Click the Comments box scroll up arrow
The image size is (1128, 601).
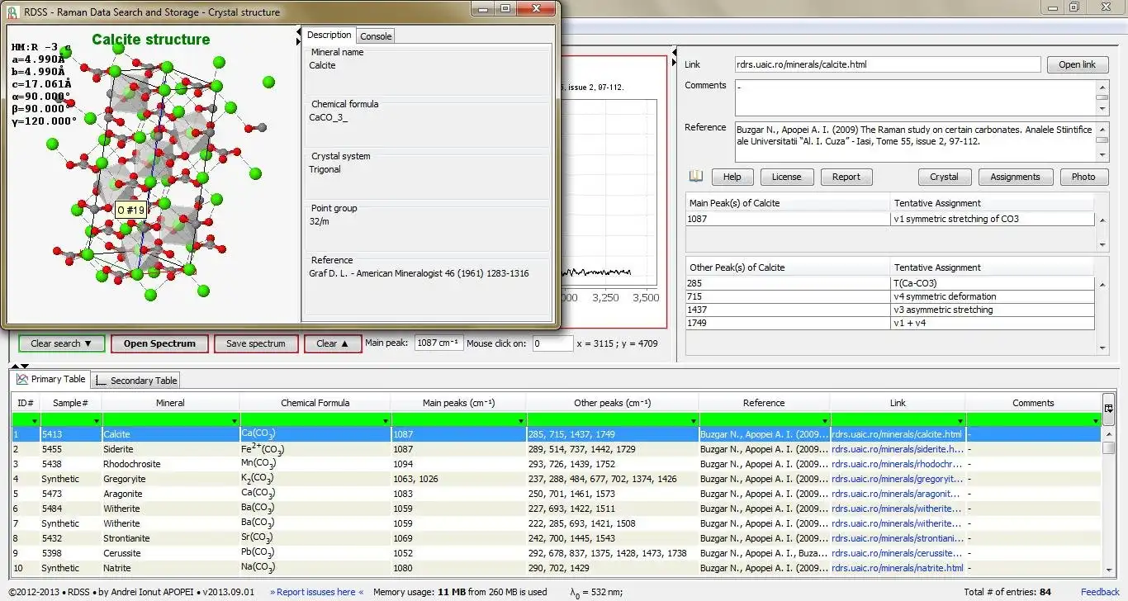tap(1102, 86)
